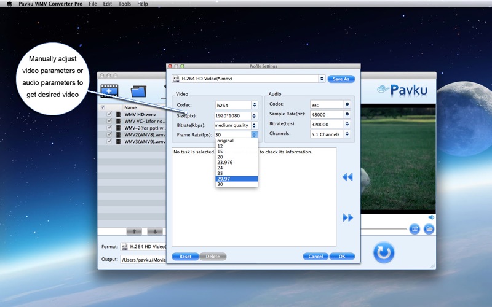Screen dimensions: 492x307
Task: Click Cancel in Profile Settings
Action: 315,257
